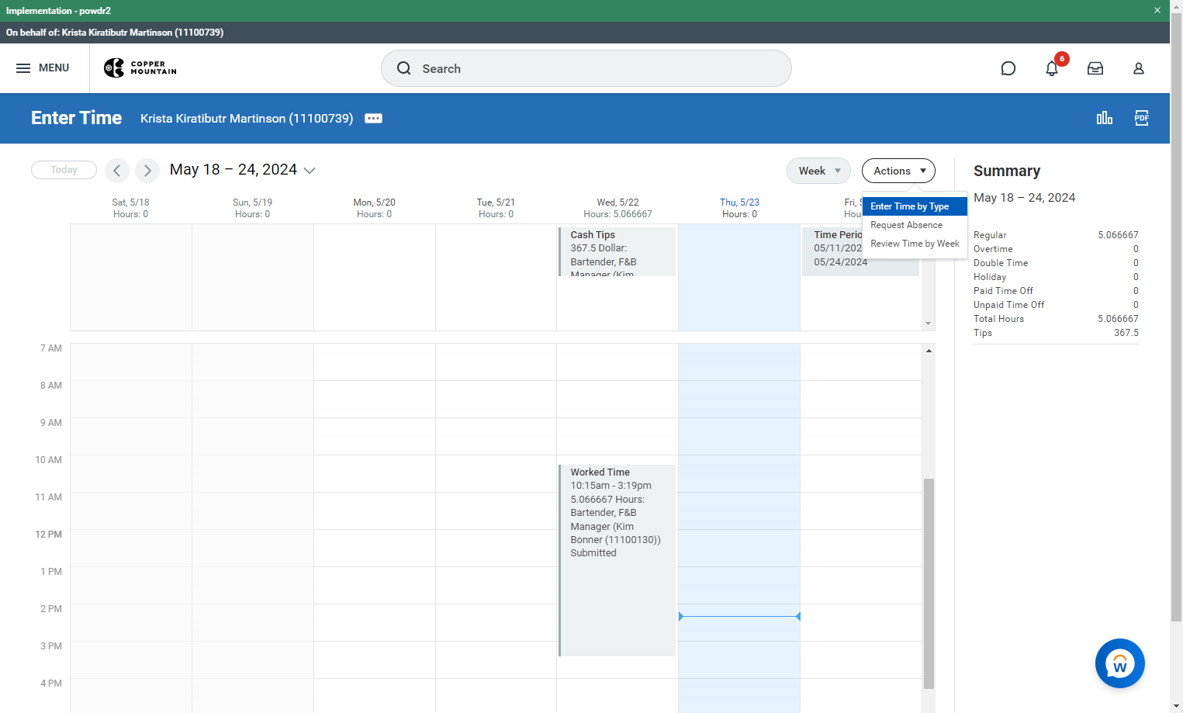This screenshot has height=713, width=1183.
Task: Click the 12 PM time label
Action: click(49, 535)
